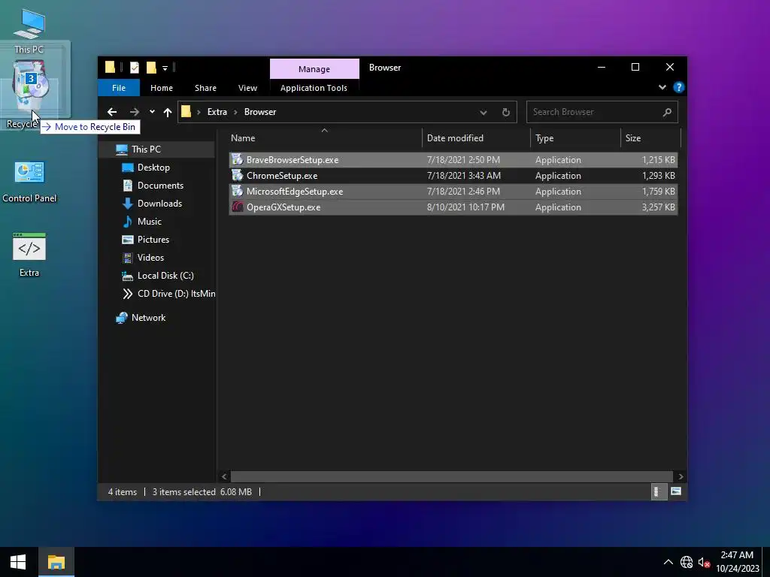Select MicrosoftEdgeSetup.exe file

pos(453,192)
